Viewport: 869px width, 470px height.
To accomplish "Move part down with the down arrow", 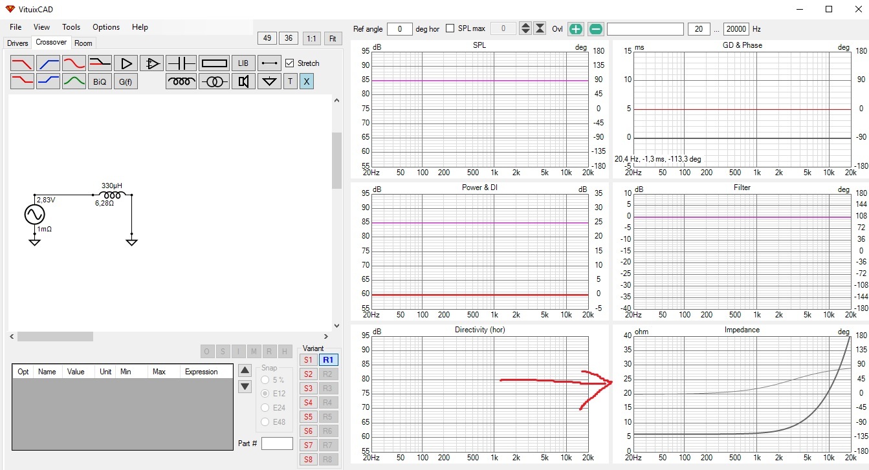I will (245, 387).
